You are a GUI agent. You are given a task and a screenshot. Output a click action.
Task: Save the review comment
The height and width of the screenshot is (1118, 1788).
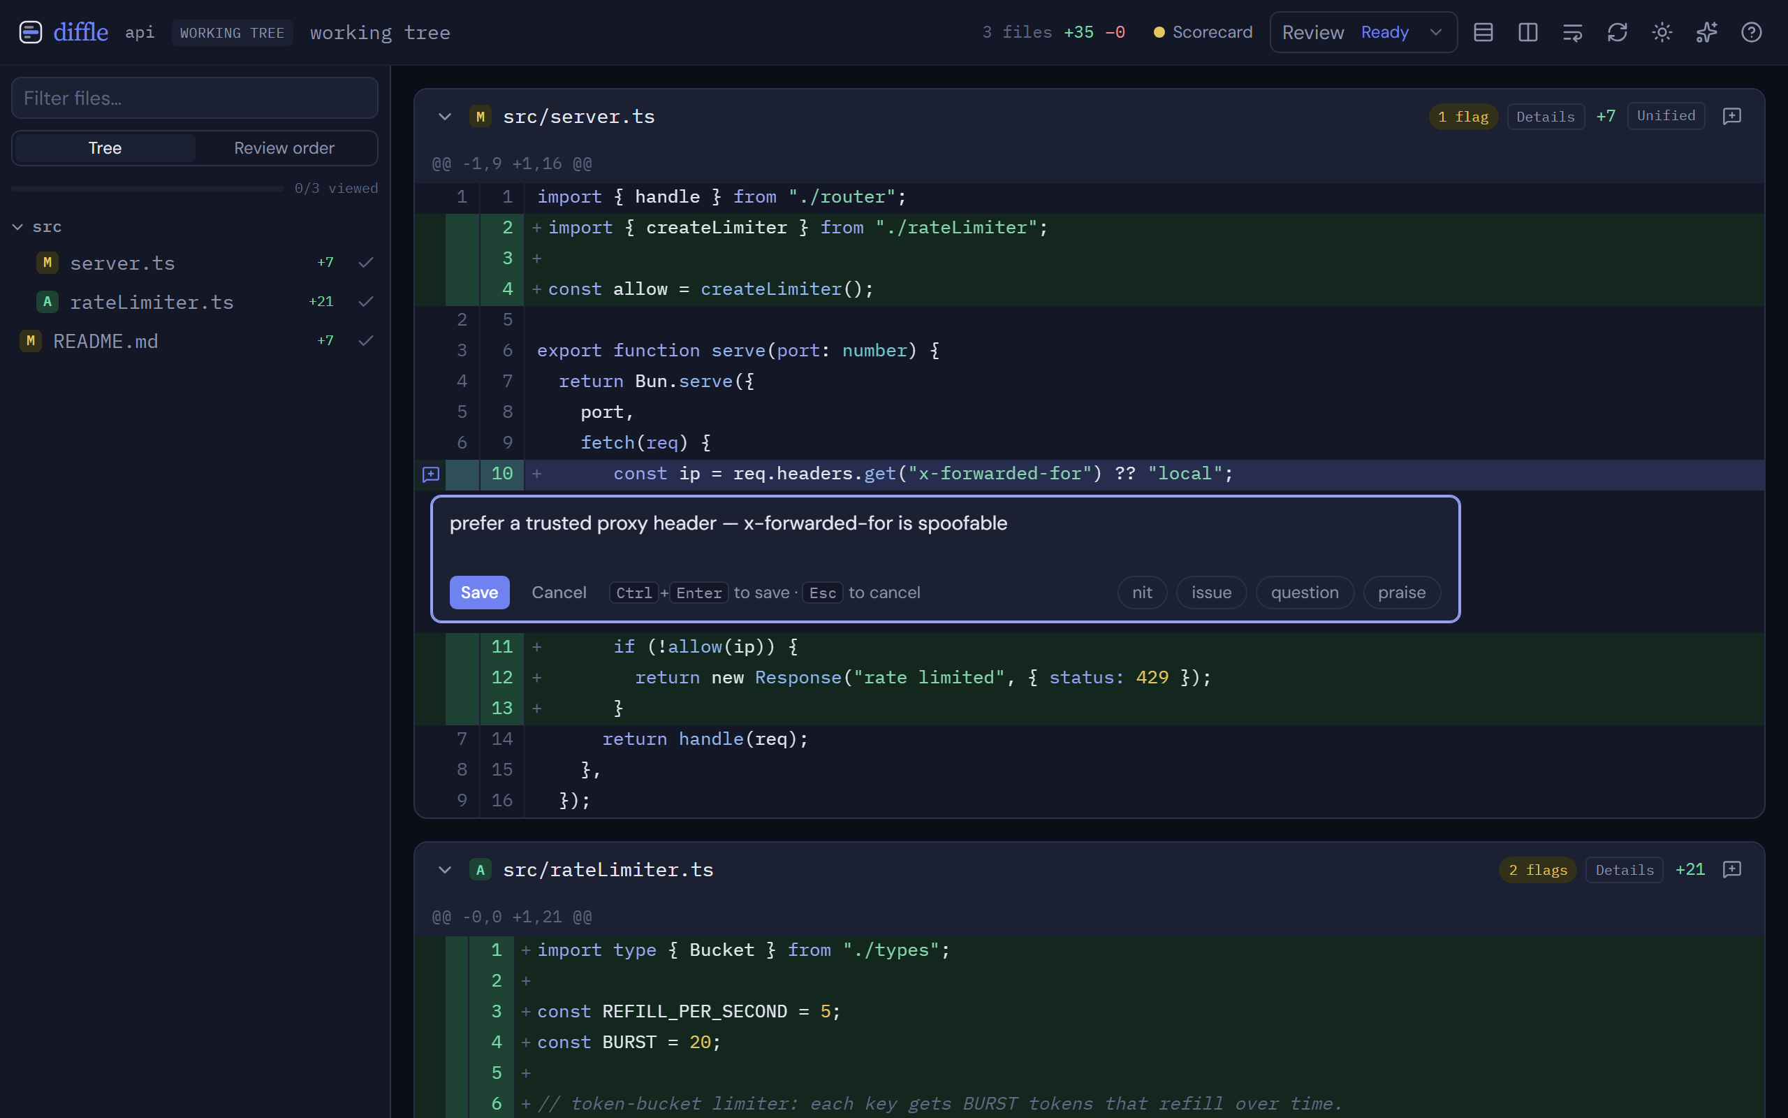click(x=480, y=593)
